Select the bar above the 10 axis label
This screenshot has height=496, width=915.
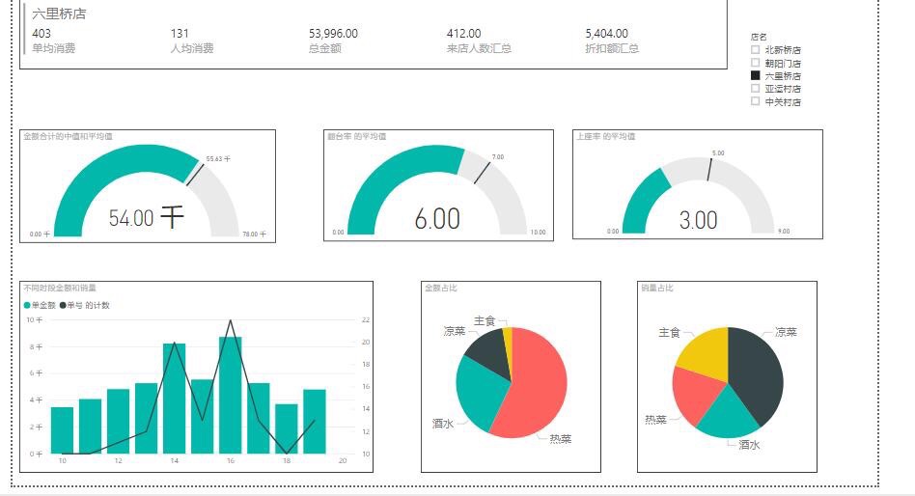[63, 430]
